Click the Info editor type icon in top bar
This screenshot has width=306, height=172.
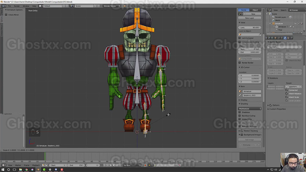point(3,6)
